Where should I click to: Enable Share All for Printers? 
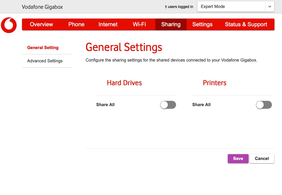[264, 105]
